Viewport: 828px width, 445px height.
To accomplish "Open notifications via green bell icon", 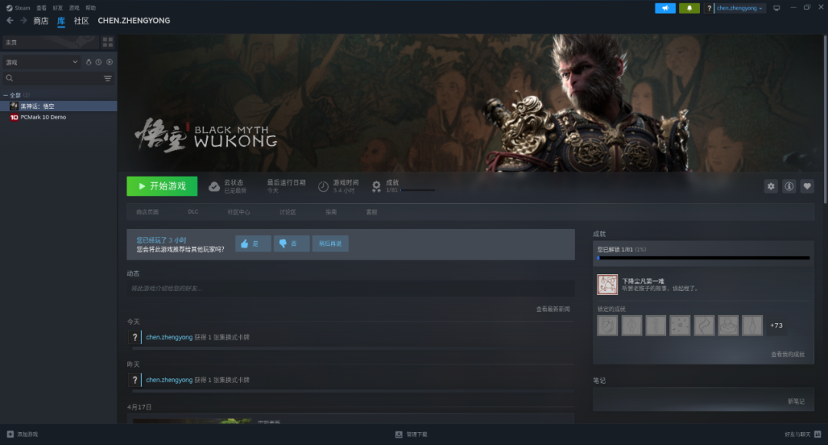I will (689, 8).
